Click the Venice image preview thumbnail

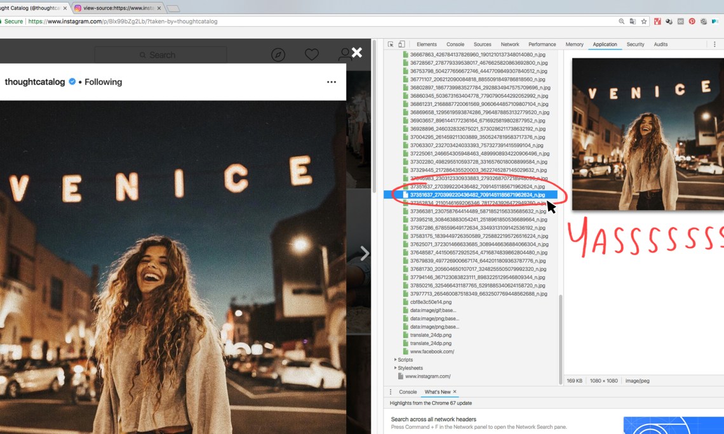648,134
